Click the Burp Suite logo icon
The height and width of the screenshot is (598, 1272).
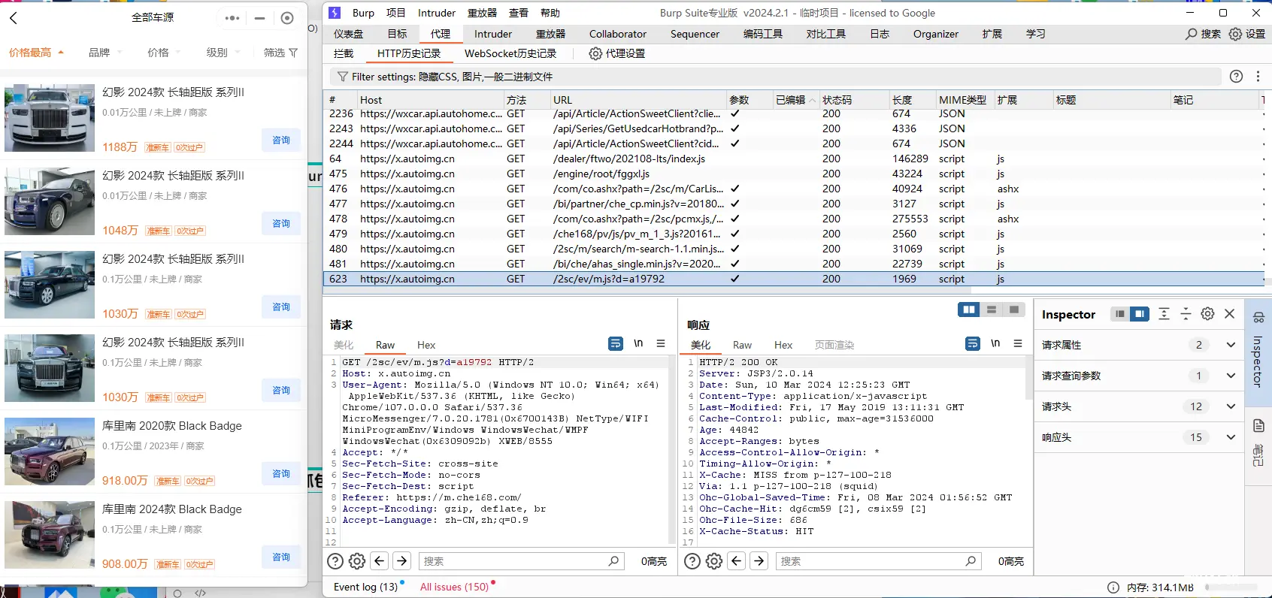(x=335, y=13)
